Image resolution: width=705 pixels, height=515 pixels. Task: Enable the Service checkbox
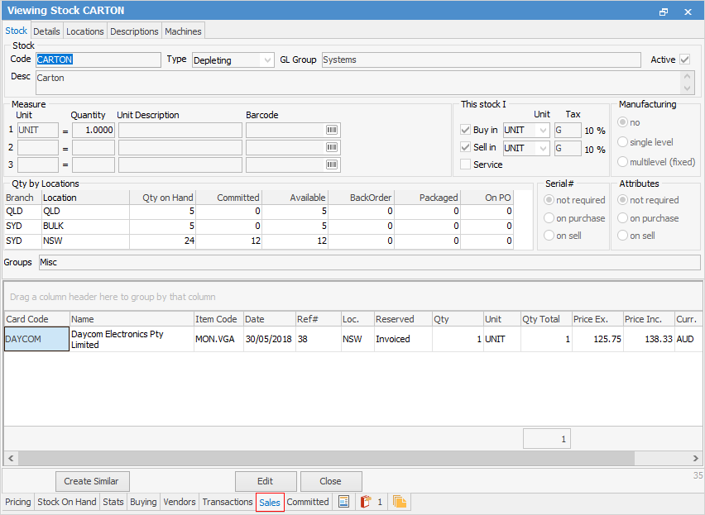point(466,164)
